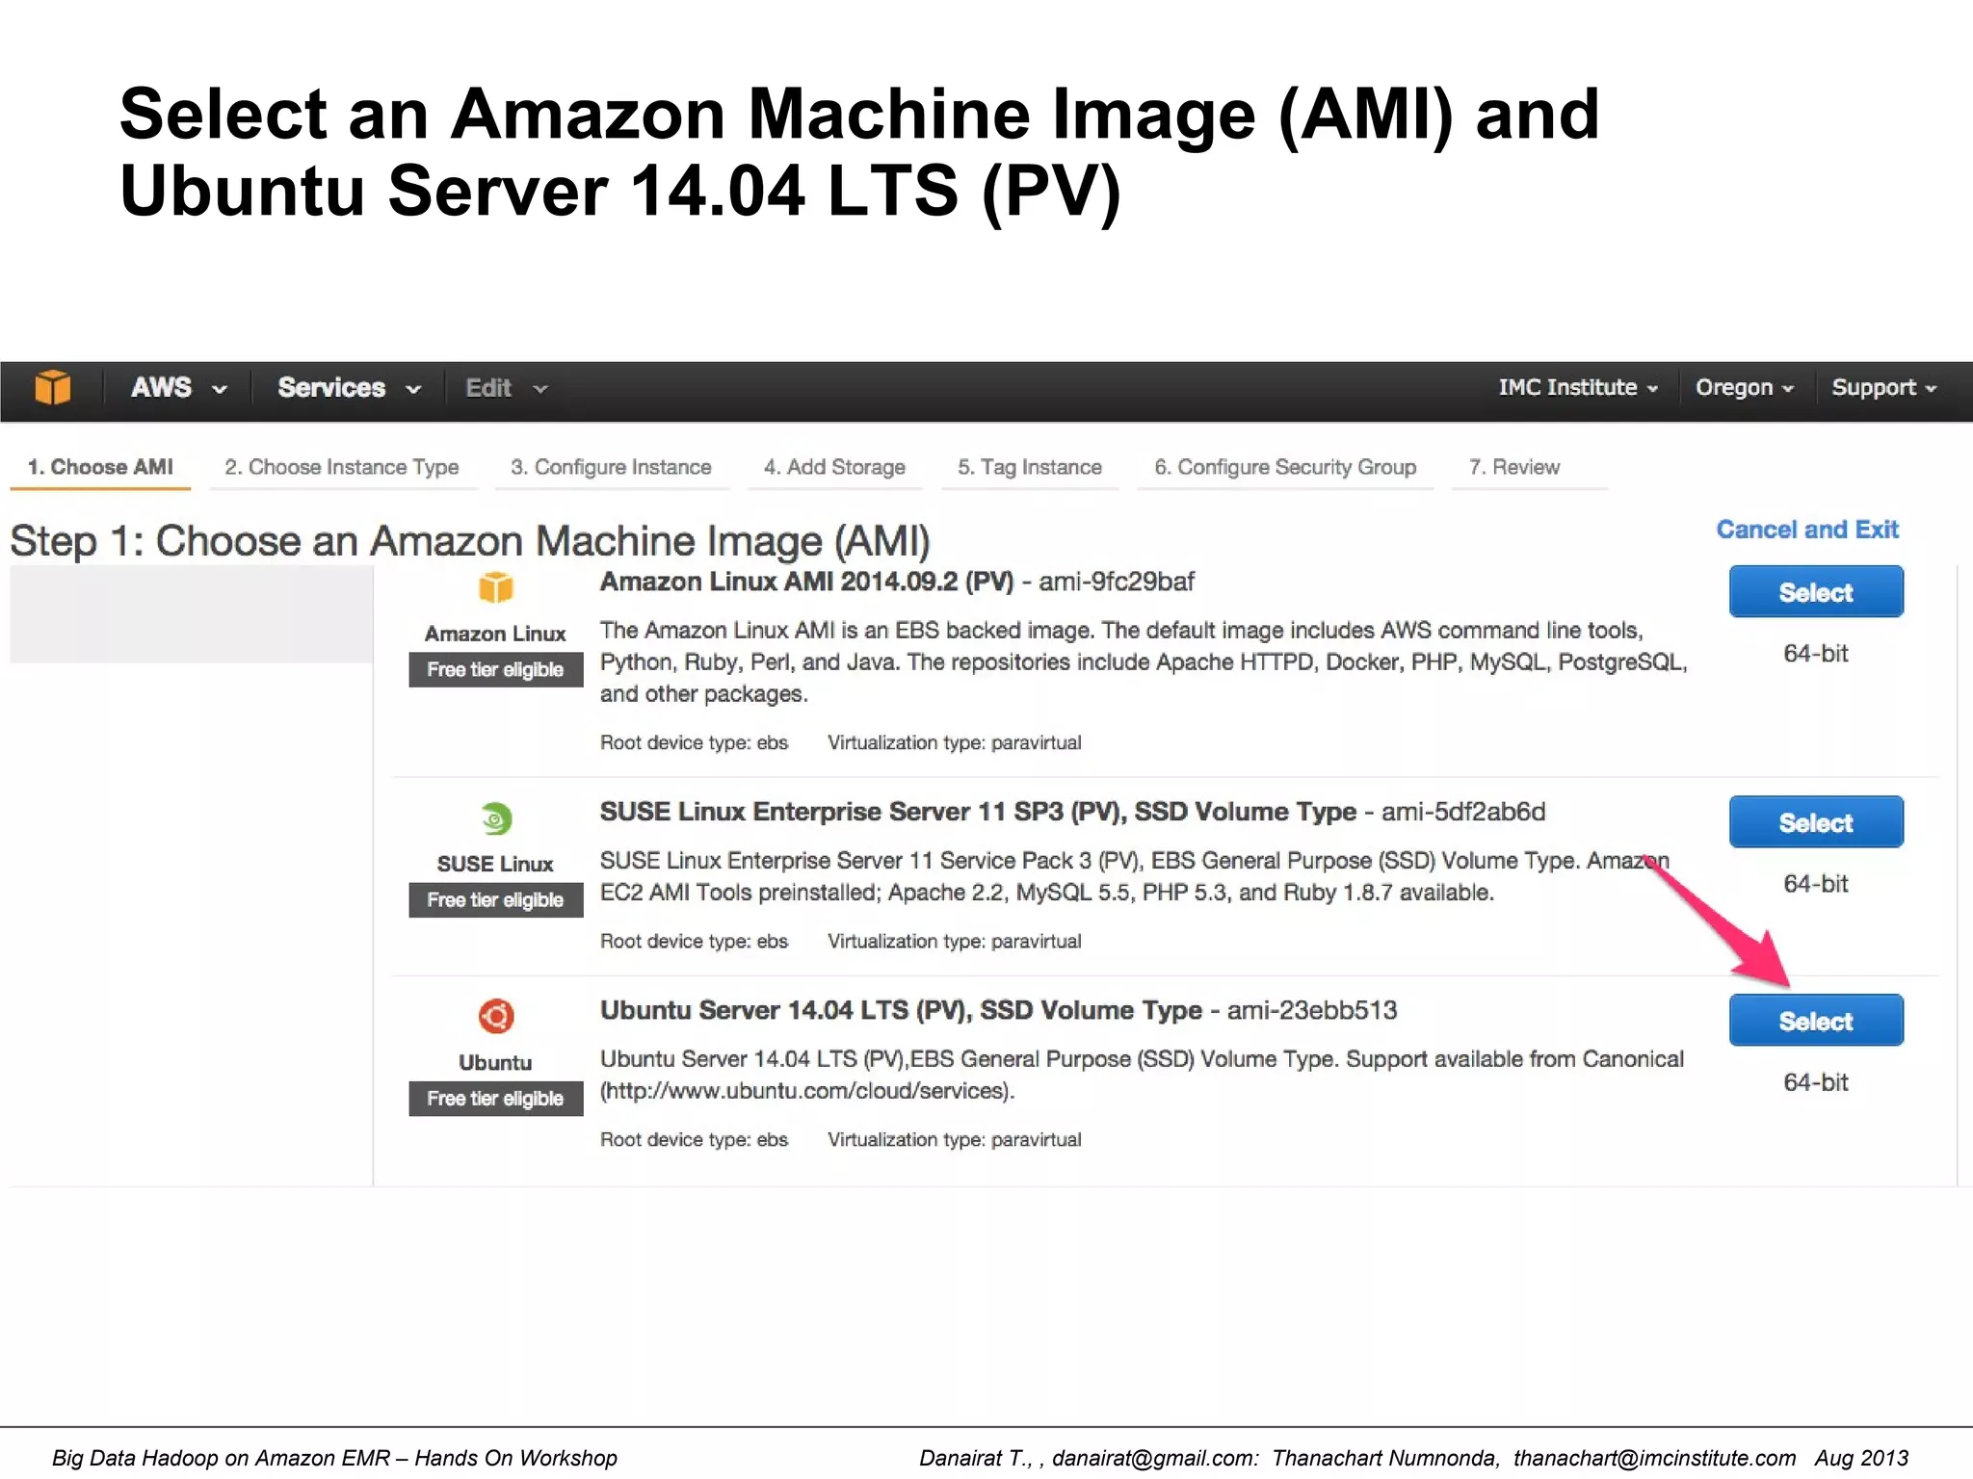
Task: Open the Oregon region selector
Action: point(1745,387)
